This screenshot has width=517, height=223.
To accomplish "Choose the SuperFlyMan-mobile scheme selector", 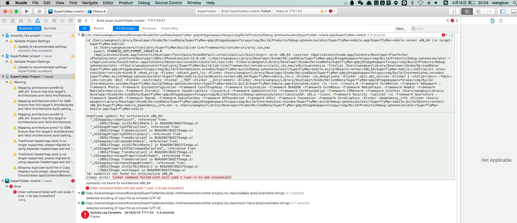I will (x=66, y=11).
